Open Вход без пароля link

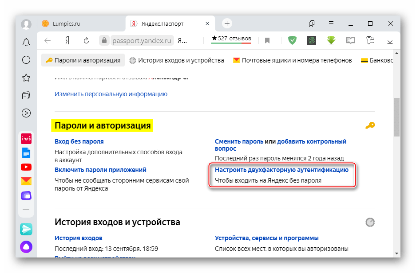coord(79,141)
